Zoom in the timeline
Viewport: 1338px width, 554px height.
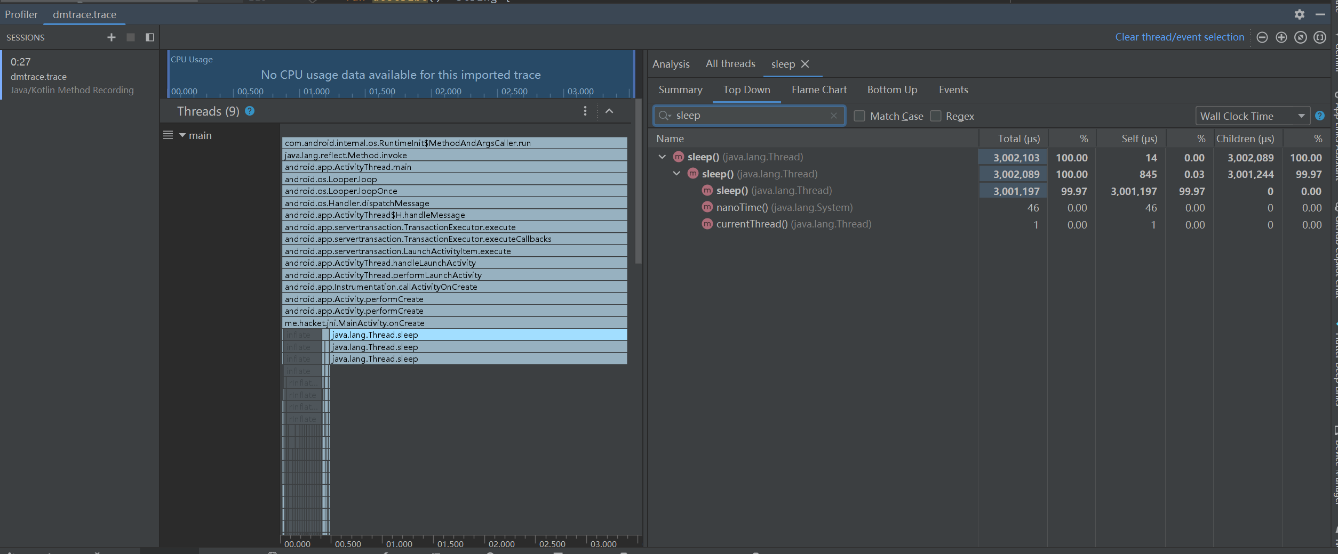click(x=1281, y=37)
